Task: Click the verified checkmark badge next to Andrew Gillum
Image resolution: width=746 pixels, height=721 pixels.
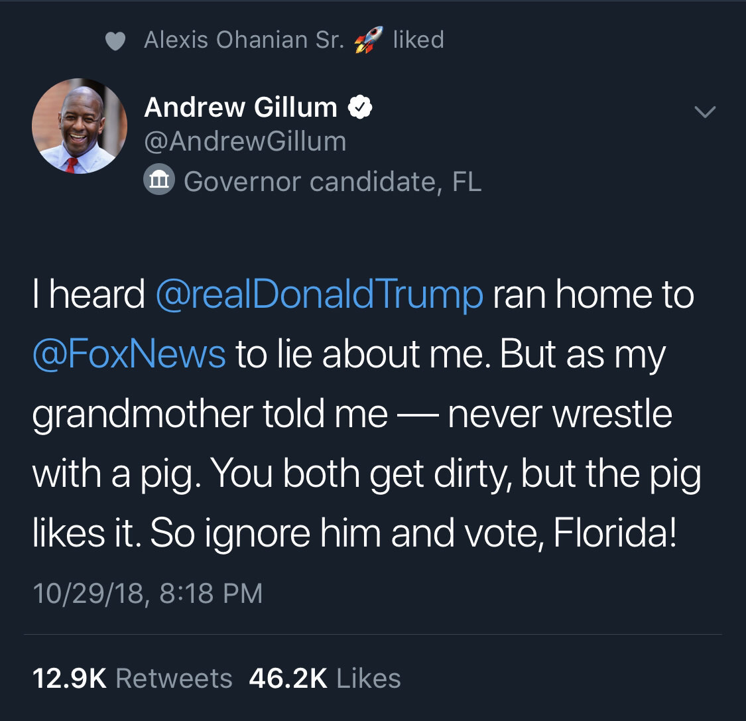Action: [361, 107]
